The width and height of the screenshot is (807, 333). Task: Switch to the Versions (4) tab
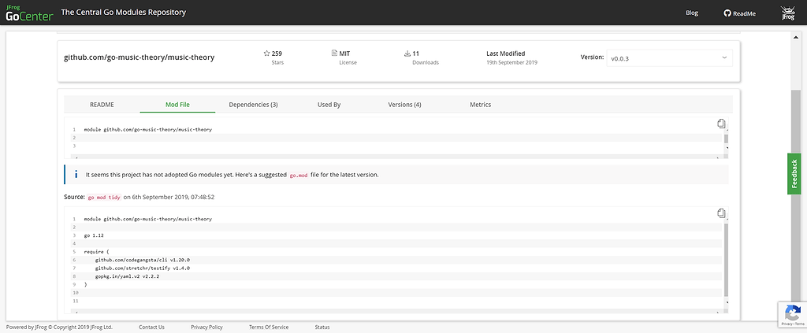point(404,105)
